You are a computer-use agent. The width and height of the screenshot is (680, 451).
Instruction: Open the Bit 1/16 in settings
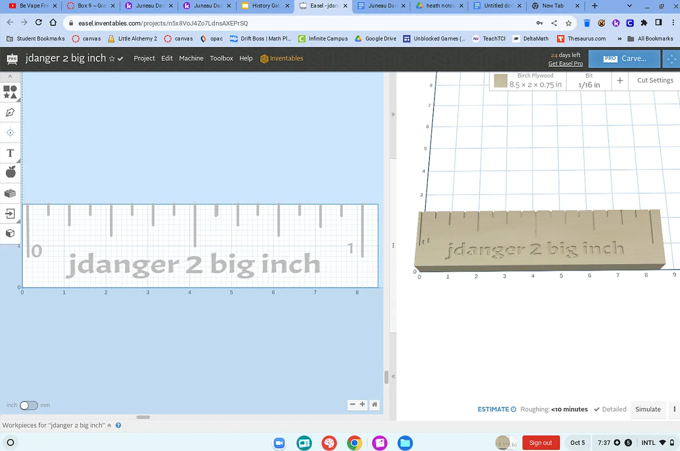point(589,80)
